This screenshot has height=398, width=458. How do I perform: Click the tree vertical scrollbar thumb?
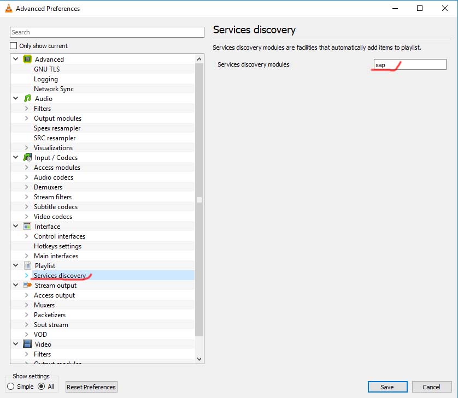[x=199, y=200]
